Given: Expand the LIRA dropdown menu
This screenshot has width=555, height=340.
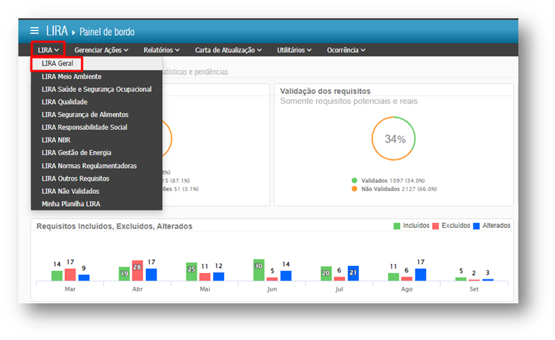Looking at the screenshot, I should [48, 50].
